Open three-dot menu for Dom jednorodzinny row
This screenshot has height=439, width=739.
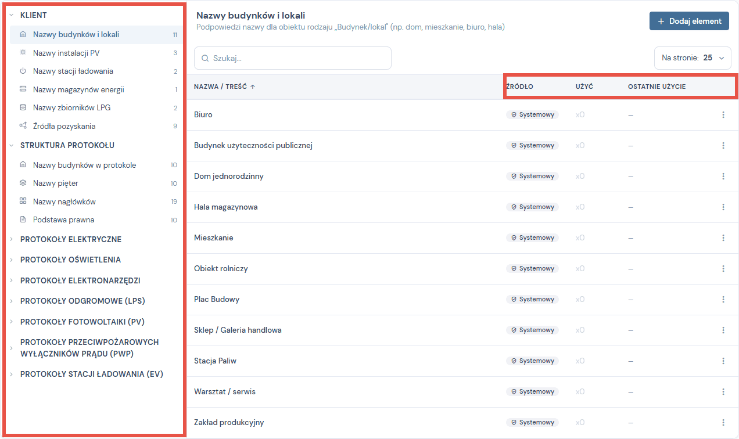tap(723, 177)
